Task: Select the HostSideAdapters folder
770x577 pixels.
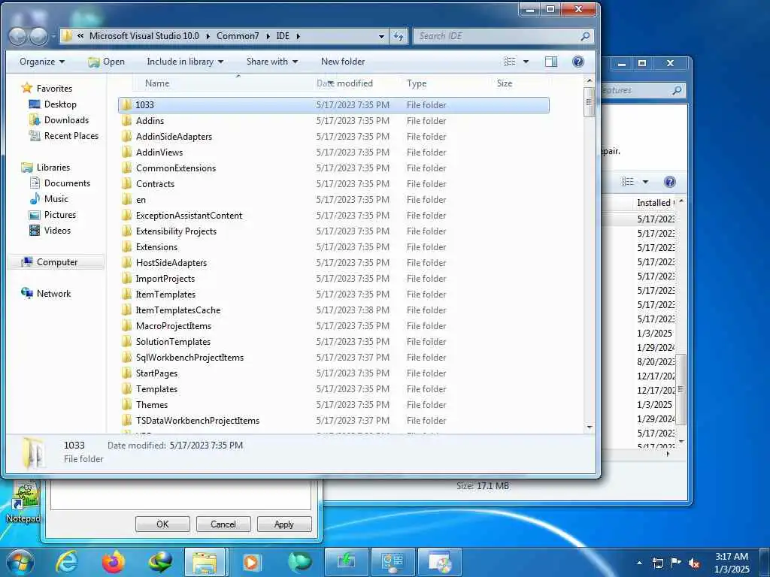Action: coord(333,262)
